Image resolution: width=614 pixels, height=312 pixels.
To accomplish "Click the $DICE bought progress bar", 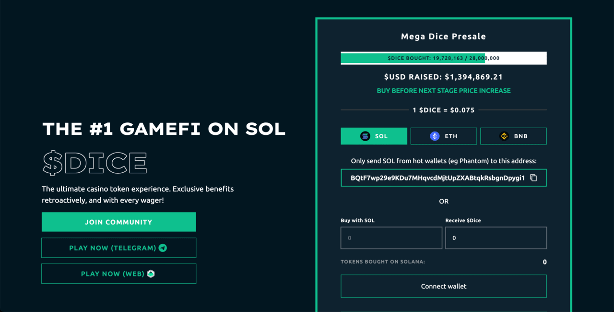I will pos(444,58).
